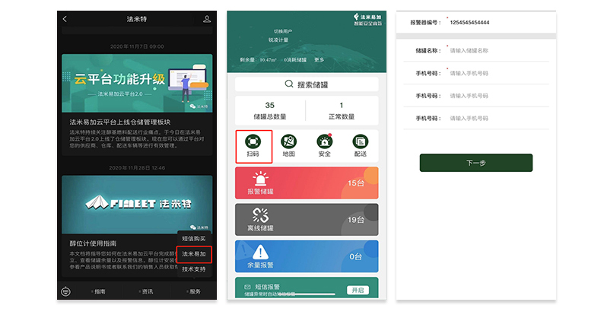Open the grey 离线储罐 19台 card

click(307, 220)
